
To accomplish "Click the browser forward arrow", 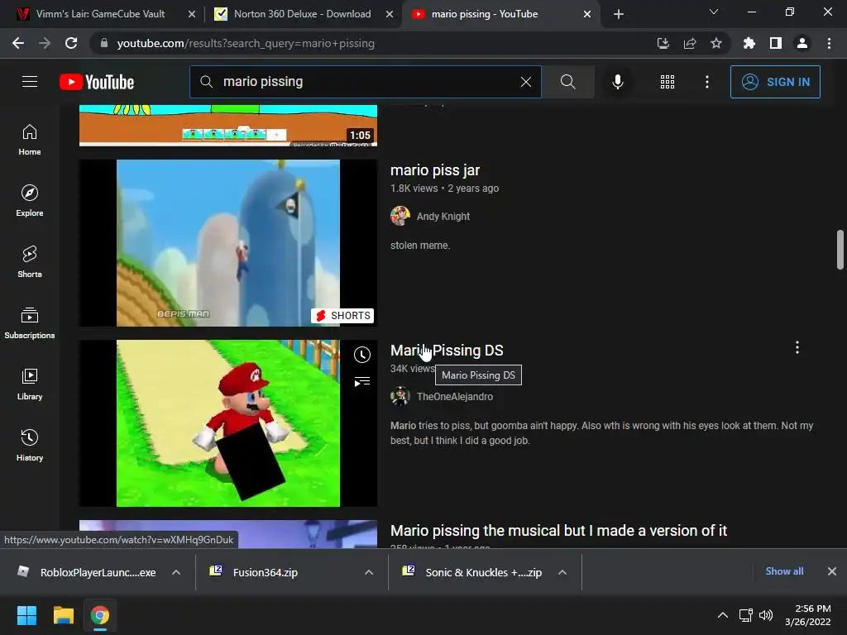I will (x=45, y=43).
